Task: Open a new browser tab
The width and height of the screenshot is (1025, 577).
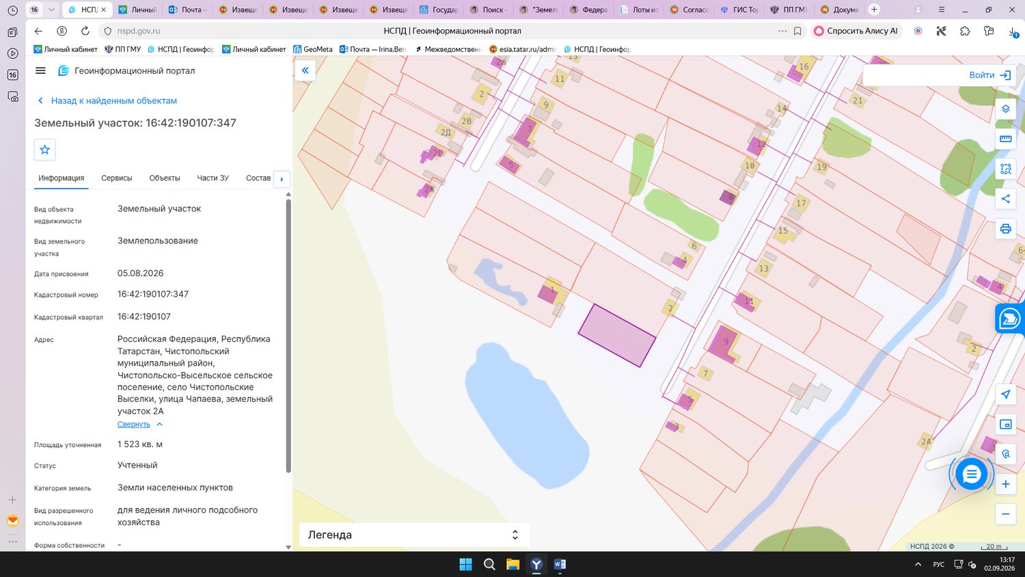Action: [x=874, y=10]
